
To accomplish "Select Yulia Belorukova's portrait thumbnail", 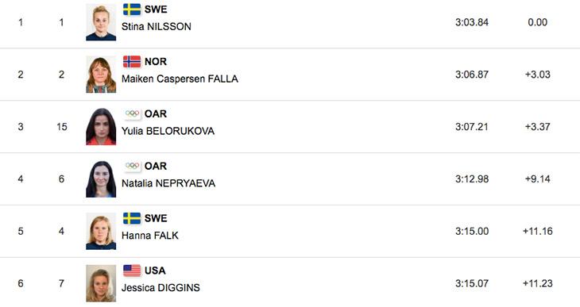I will click(x=101, y=127).
